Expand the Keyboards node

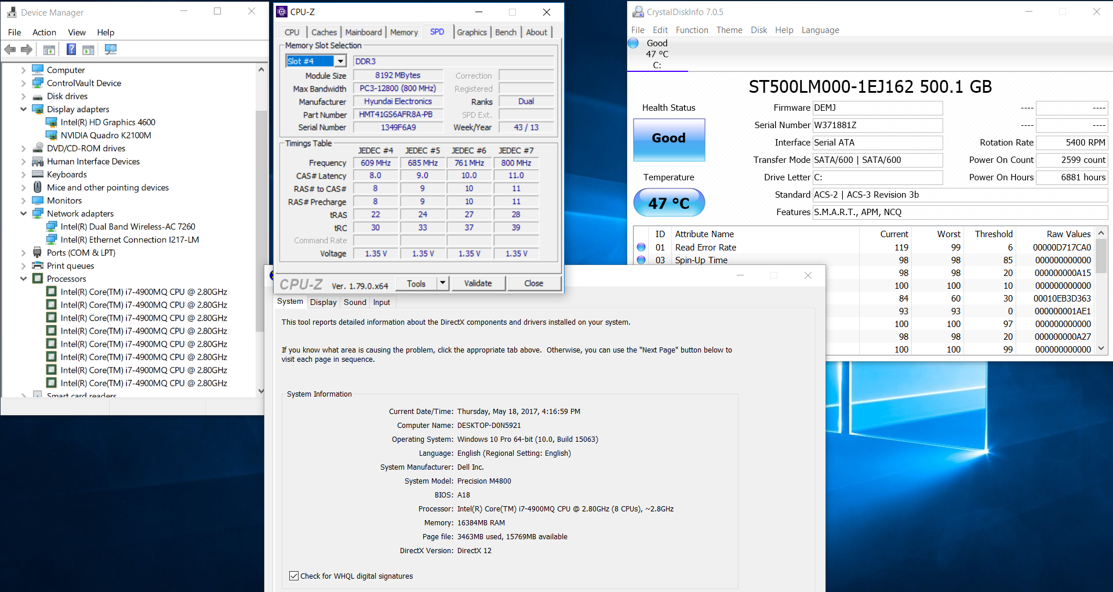23,175
